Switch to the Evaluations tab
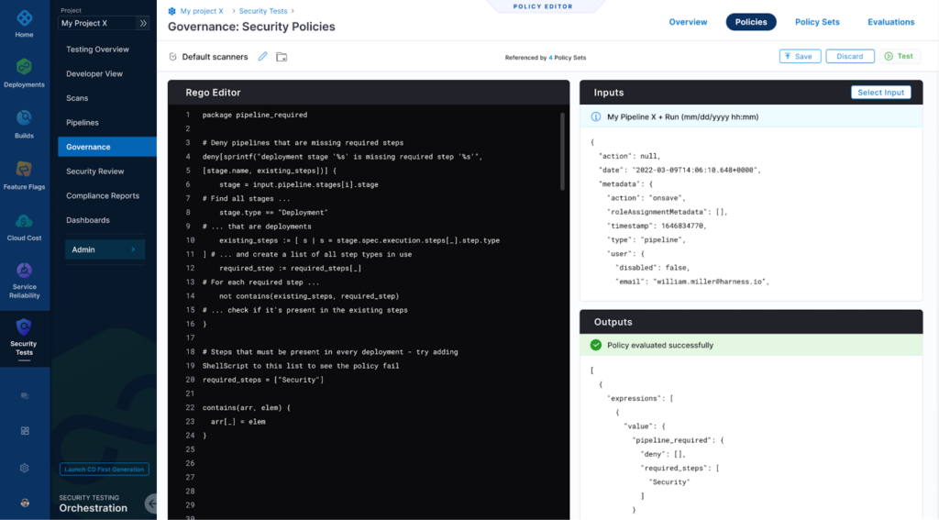 click(891, 22)
